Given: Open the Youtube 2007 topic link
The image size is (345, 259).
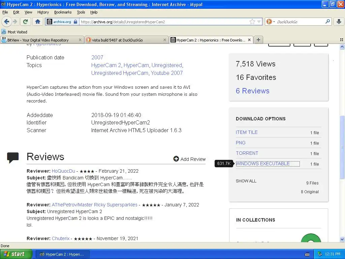Looking at the screenshot, I should (x=166, y=73).
